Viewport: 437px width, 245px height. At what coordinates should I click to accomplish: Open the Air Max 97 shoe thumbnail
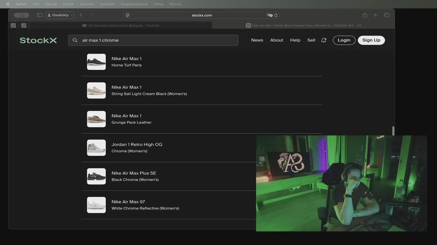pyautogui.click(x=96, y=205)
